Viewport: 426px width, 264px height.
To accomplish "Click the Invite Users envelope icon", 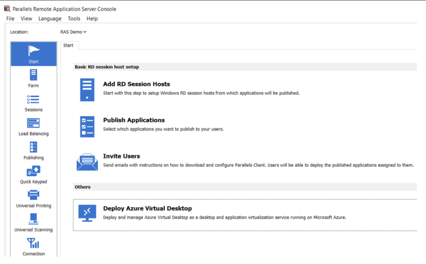I will point(87,162).
